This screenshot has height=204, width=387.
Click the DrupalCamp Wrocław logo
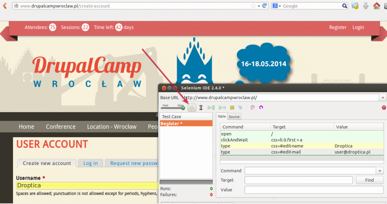[87, 73]
